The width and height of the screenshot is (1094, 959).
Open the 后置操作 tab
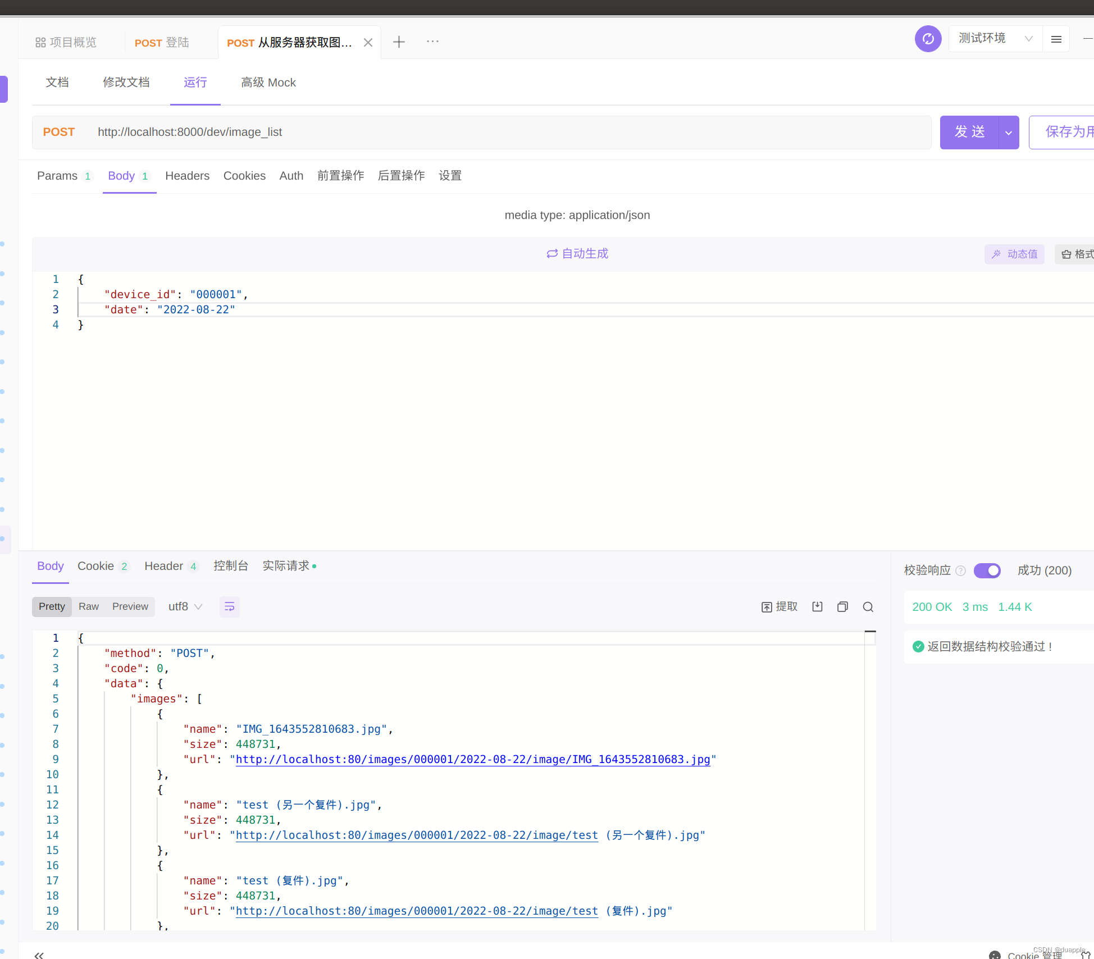tap(402, 176)
